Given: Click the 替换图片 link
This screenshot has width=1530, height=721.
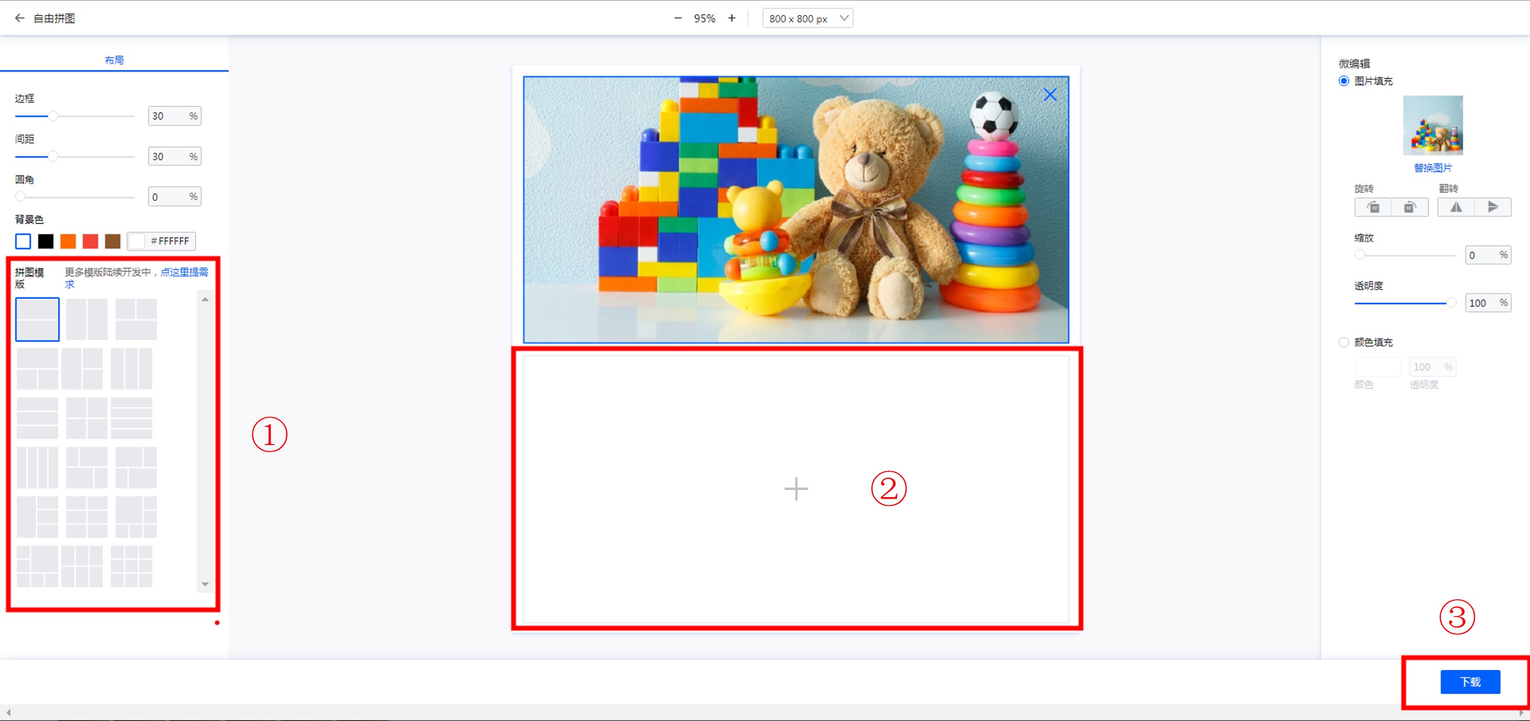Looking at the screenshot, I should pyautogui.click(x=1433, y=168).
